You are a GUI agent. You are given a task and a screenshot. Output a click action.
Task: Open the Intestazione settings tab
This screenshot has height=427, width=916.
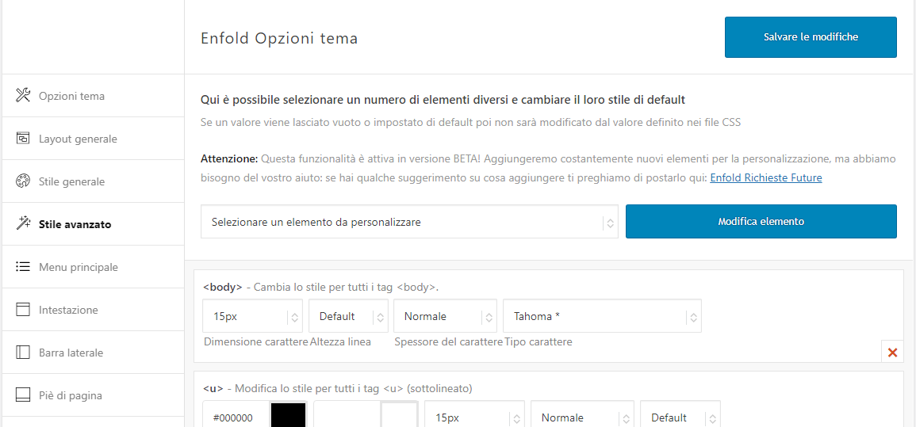[x=94, y=310]
